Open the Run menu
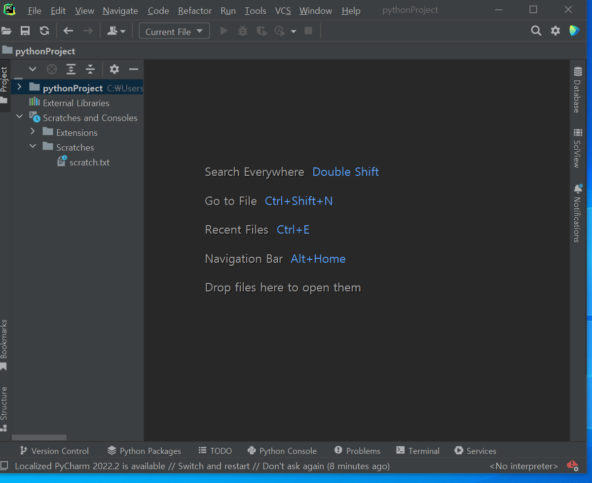The height and width of the screenshot is (483, 592). [228, 10]
